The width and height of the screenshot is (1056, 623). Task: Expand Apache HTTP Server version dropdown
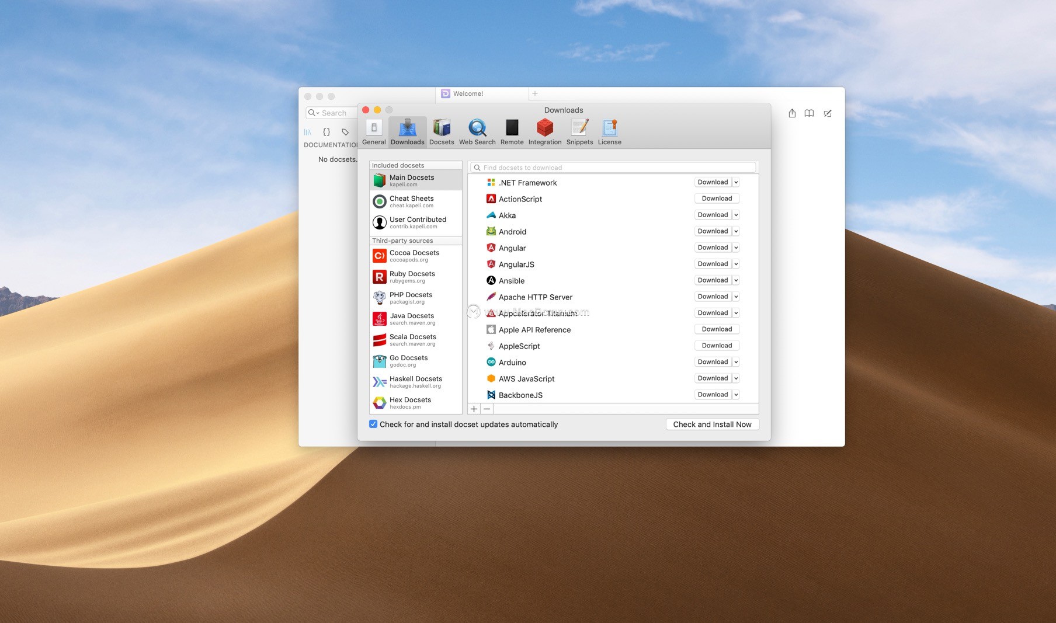tap(736, 297)
